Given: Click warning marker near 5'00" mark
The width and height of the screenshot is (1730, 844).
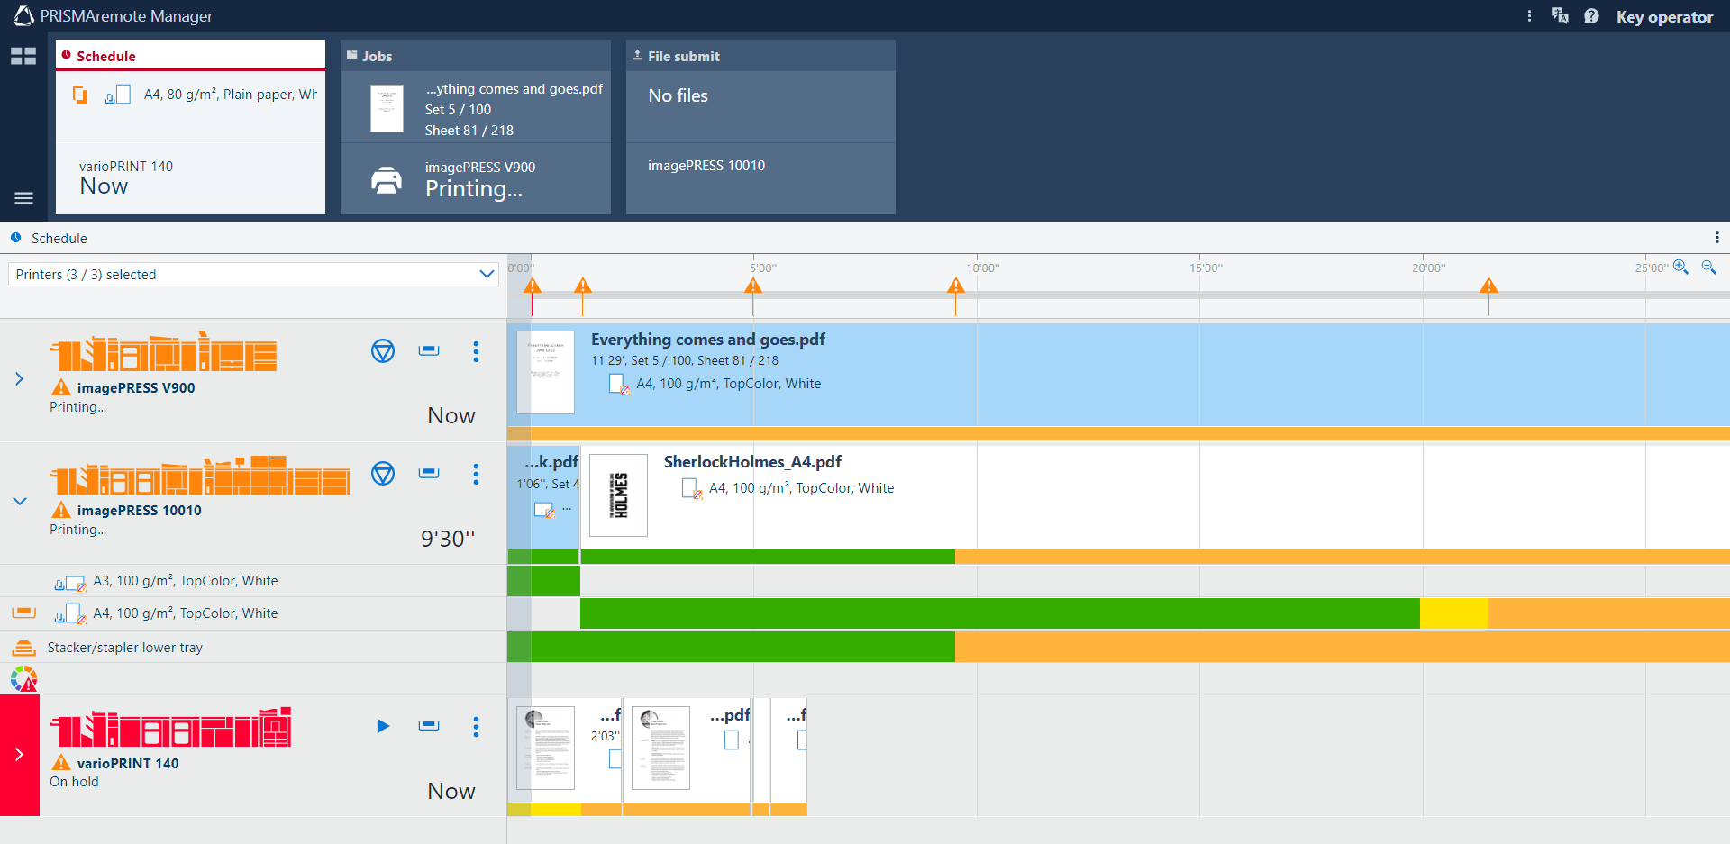Looking at the screenshot, I should pyautogui.click(x=753, y=286).
